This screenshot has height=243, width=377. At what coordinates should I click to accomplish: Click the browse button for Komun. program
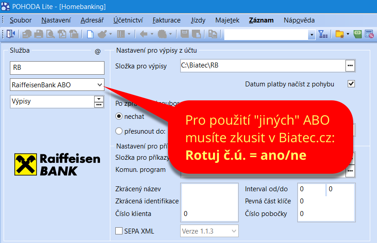point(350,171)
